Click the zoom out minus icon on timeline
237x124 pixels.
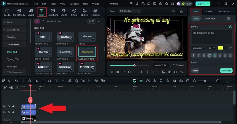195,81
